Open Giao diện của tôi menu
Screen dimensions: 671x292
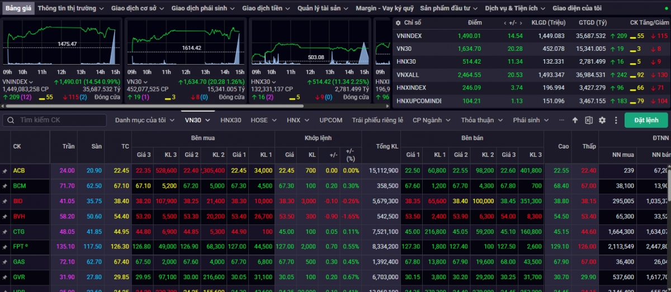pyautogui.click(x=577, y=8)
